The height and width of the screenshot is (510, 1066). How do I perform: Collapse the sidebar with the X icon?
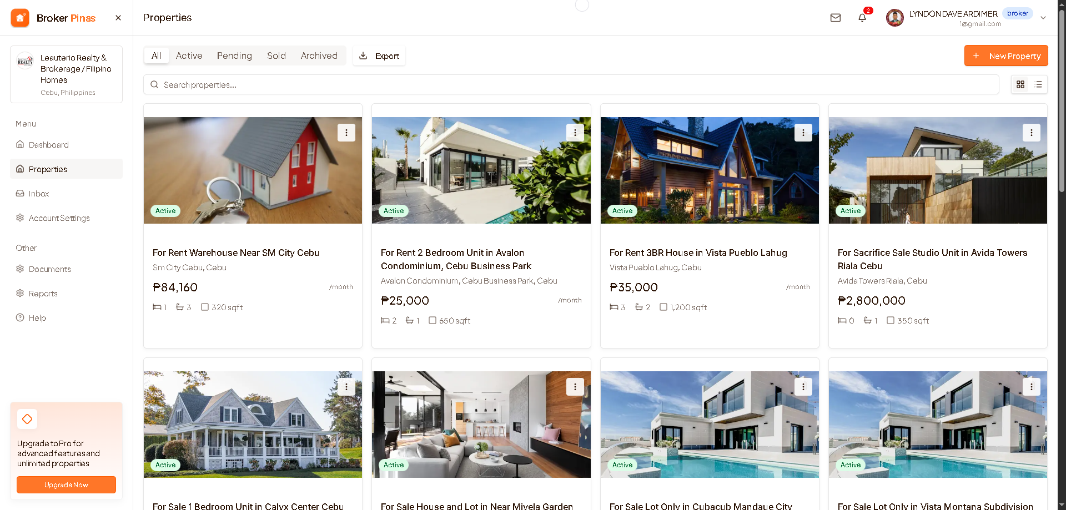coord(118,18)
